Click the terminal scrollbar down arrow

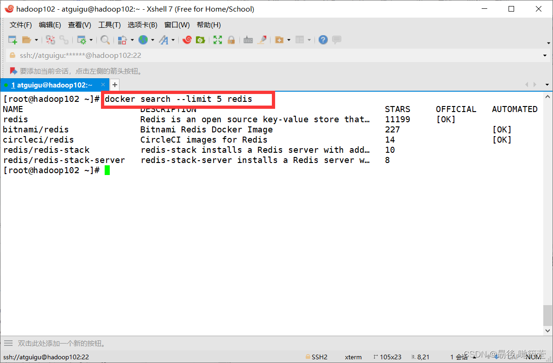tap(547, 331)
